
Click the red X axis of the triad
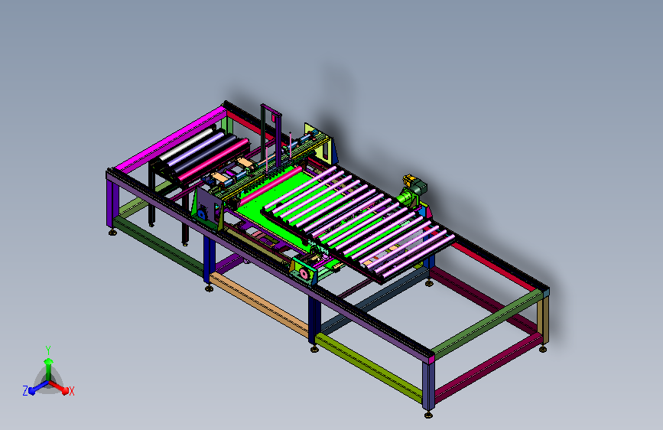pos(59,387)
